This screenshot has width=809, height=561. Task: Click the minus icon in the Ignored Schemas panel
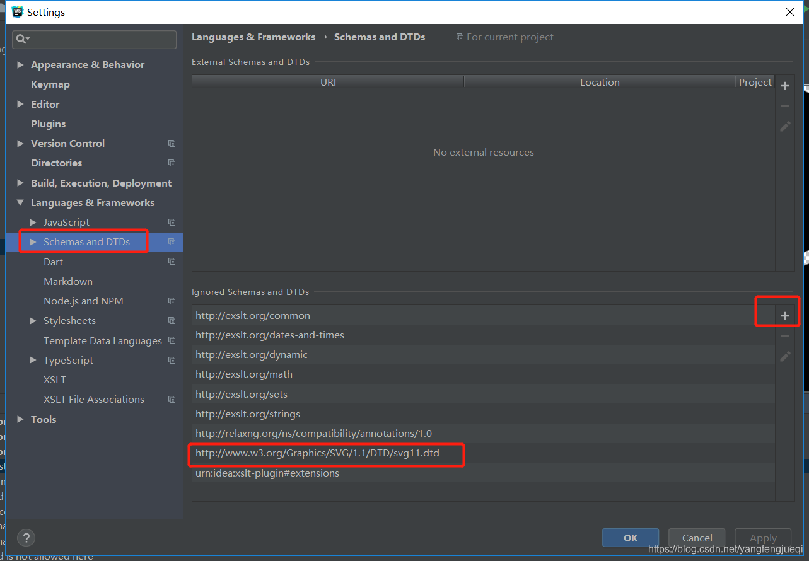coord(785,335)
